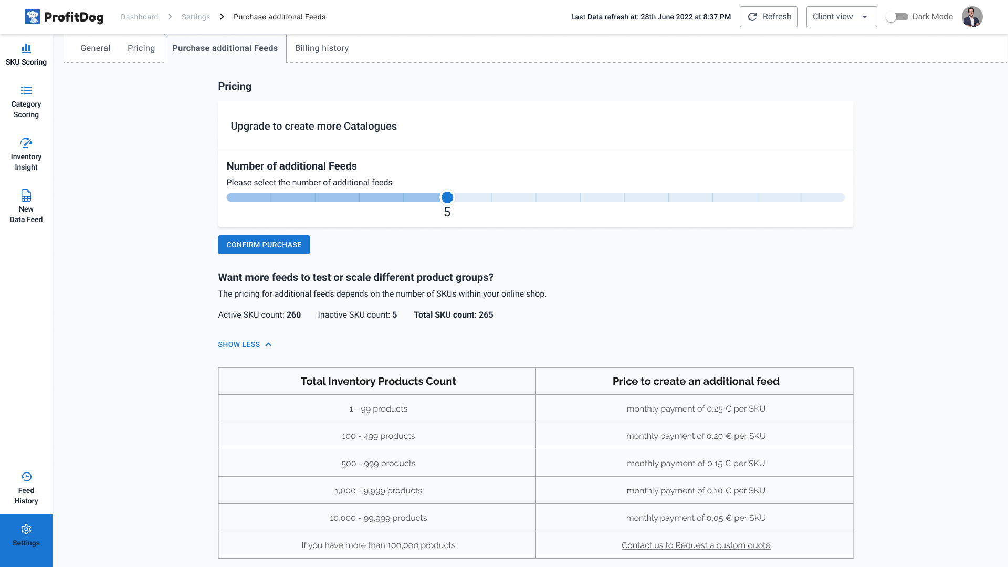The height and width of the screenshot is (567, 1008).
Task: Click the Total Inventory Products Count header
Action: pyautogui.click(x=377, y=381)
